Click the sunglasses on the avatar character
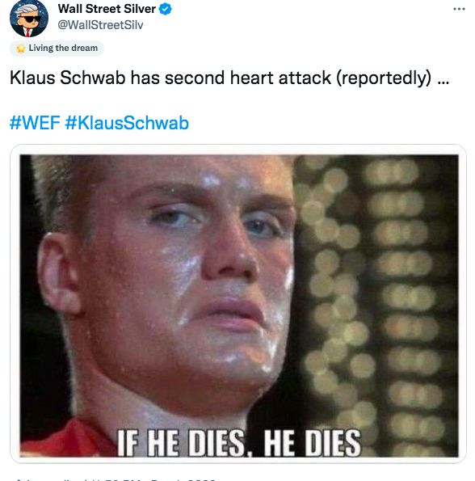 [x=31, y=19]
